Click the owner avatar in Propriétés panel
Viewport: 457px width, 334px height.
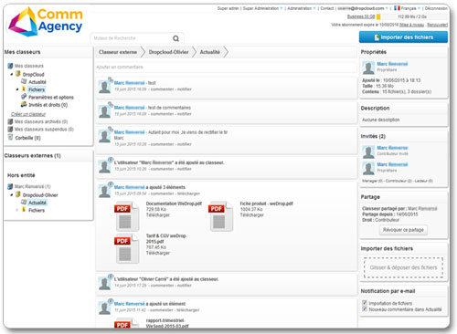pos(368,68)
